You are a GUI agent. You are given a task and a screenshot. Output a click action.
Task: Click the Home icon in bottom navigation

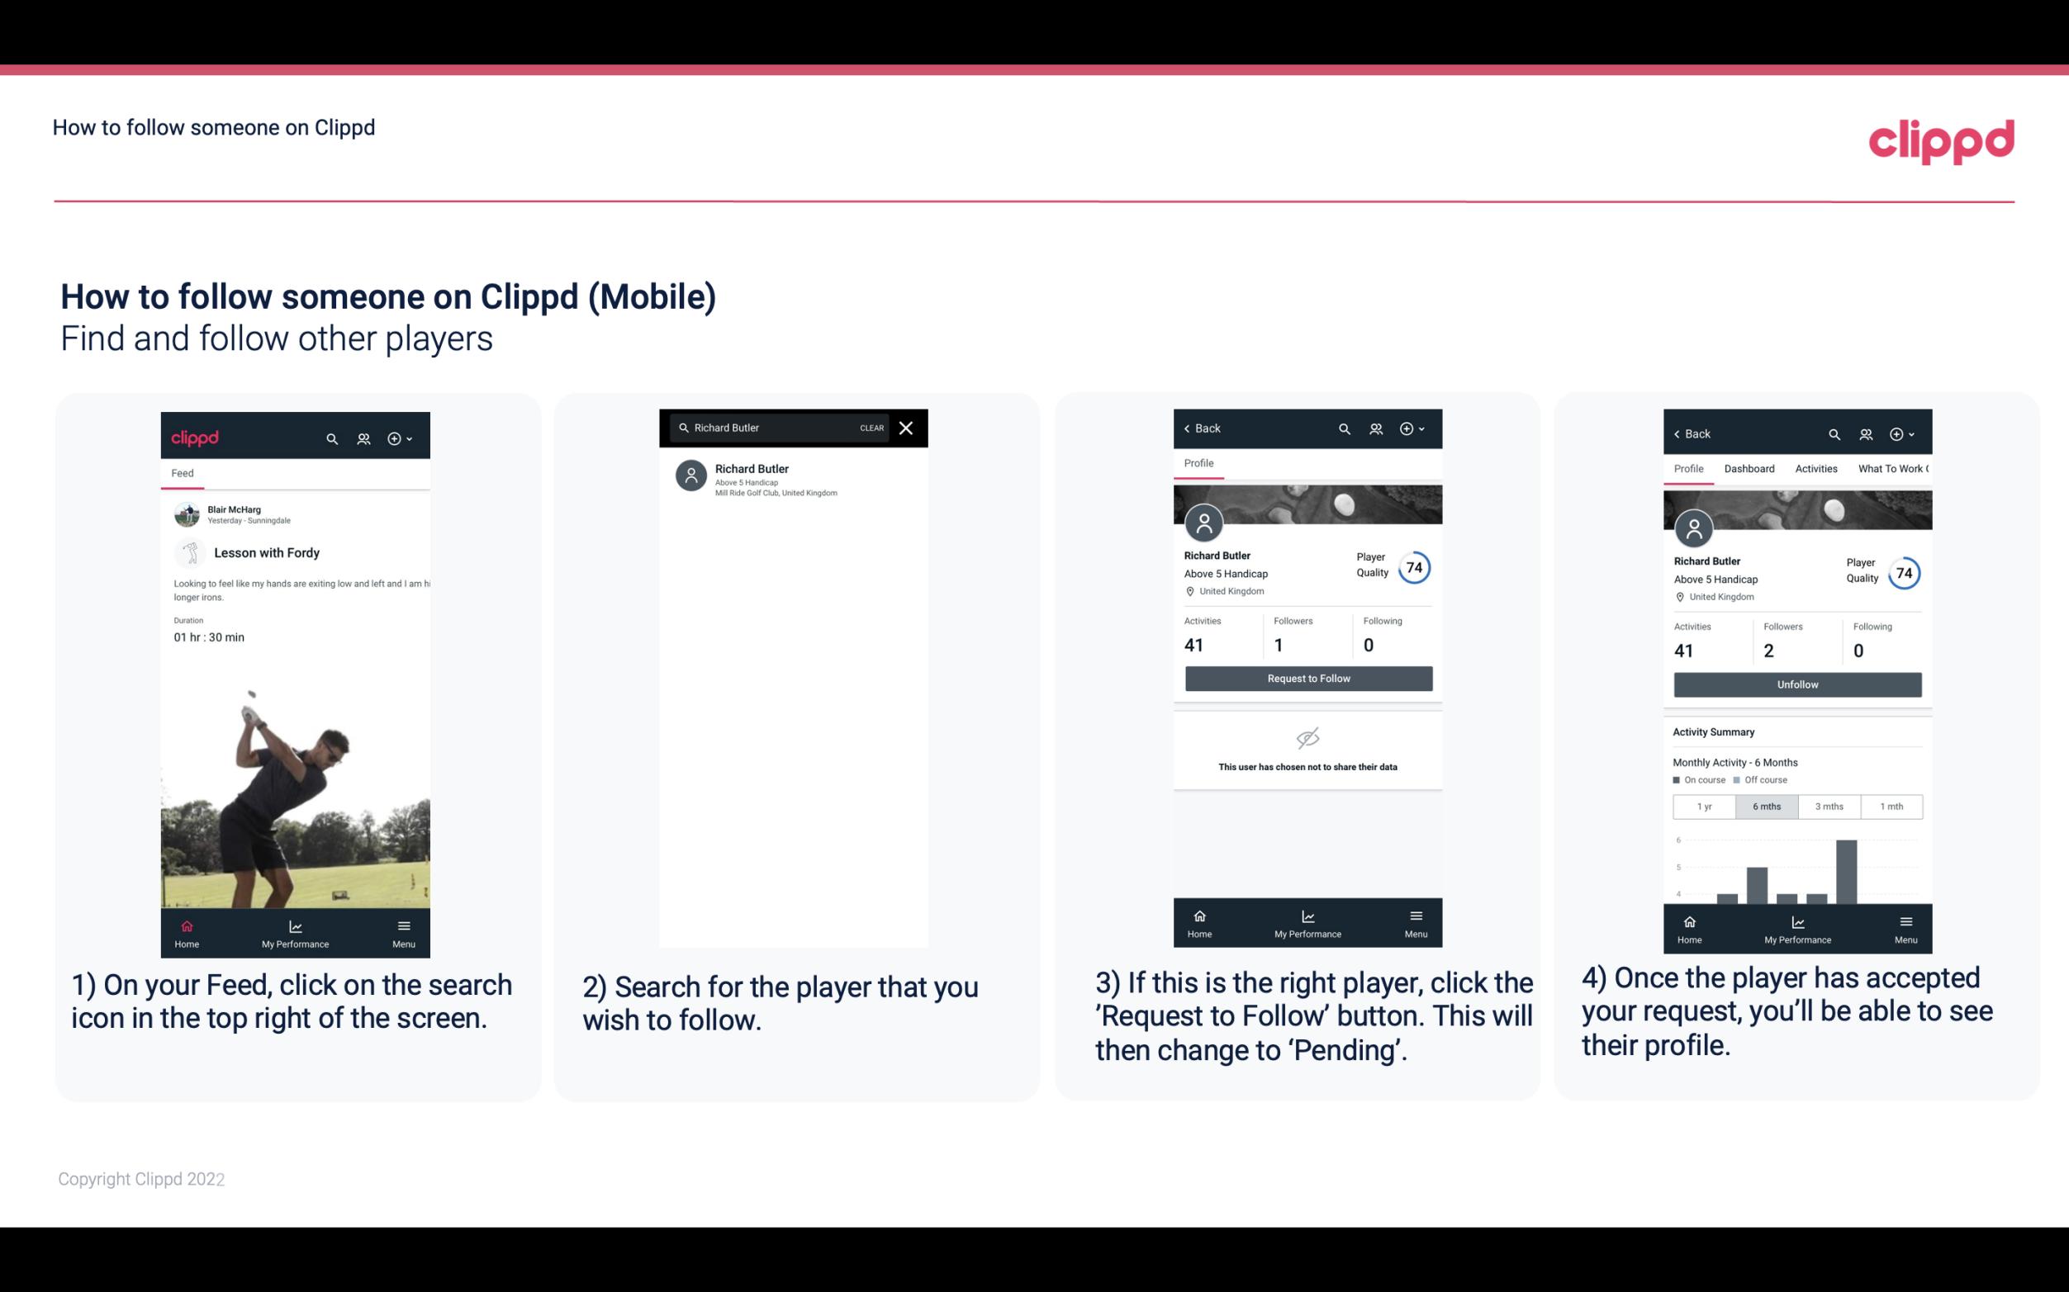tap(187, 925)
